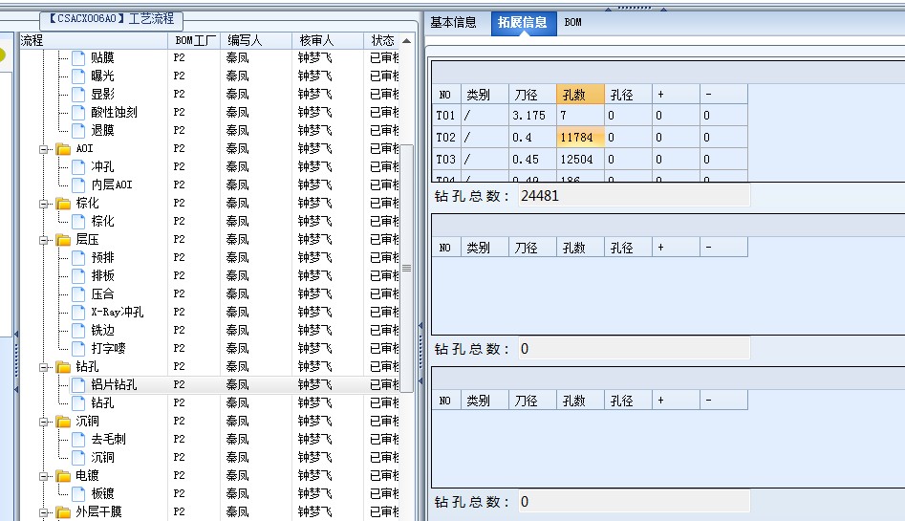
Task: Click the document icon beside 铝片钻孔
Action: tap(78, 385)
